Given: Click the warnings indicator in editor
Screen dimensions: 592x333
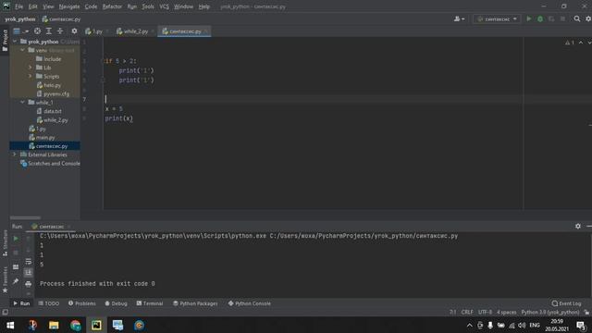Looking at the screenshot, I should point(570,43).
